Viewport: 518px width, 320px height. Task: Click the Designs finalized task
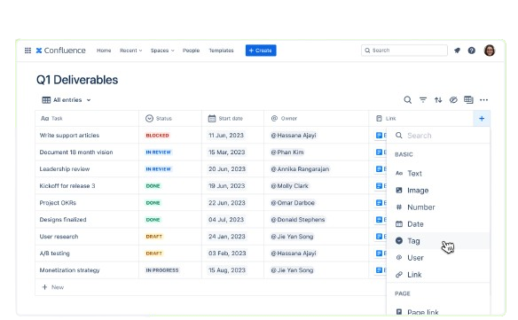pos(63,220)
